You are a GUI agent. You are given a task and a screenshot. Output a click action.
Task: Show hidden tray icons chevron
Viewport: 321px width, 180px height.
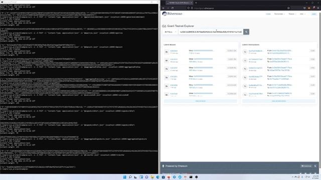[x=292, y=177]
